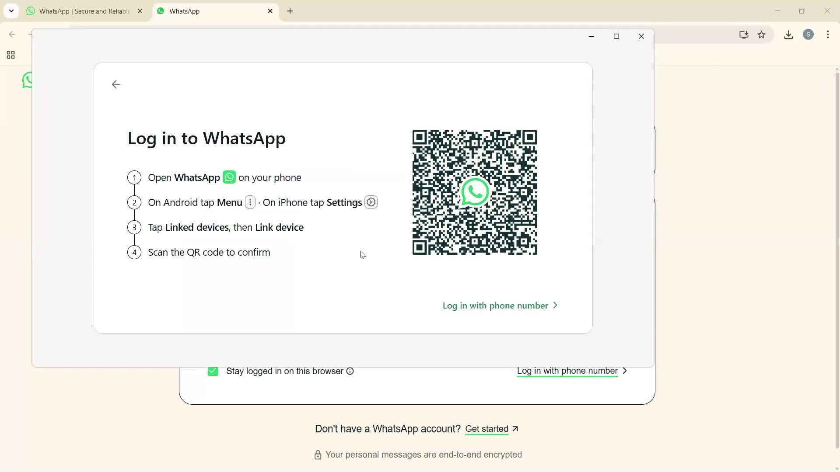Open the Chrome profile avatar
The image size is (840, 472).
(809, 35)
